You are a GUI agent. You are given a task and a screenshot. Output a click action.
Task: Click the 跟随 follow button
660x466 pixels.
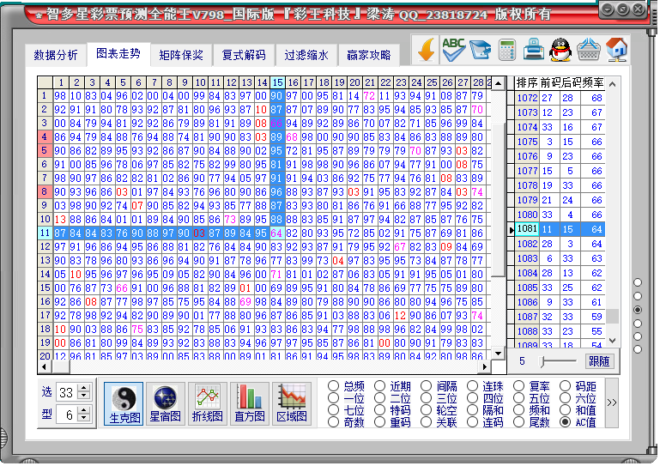click(599, 361)
